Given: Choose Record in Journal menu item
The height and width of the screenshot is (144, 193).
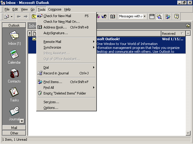Looking at the screenshot, I should pos(66,73).
